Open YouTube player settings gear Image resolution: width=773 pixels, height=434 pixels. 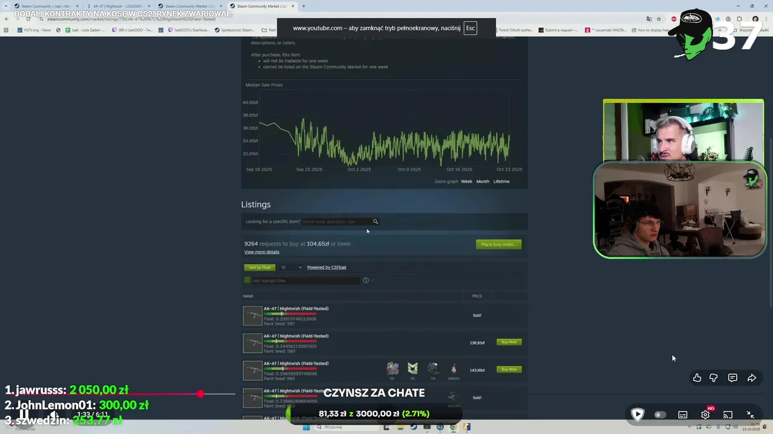705,415
